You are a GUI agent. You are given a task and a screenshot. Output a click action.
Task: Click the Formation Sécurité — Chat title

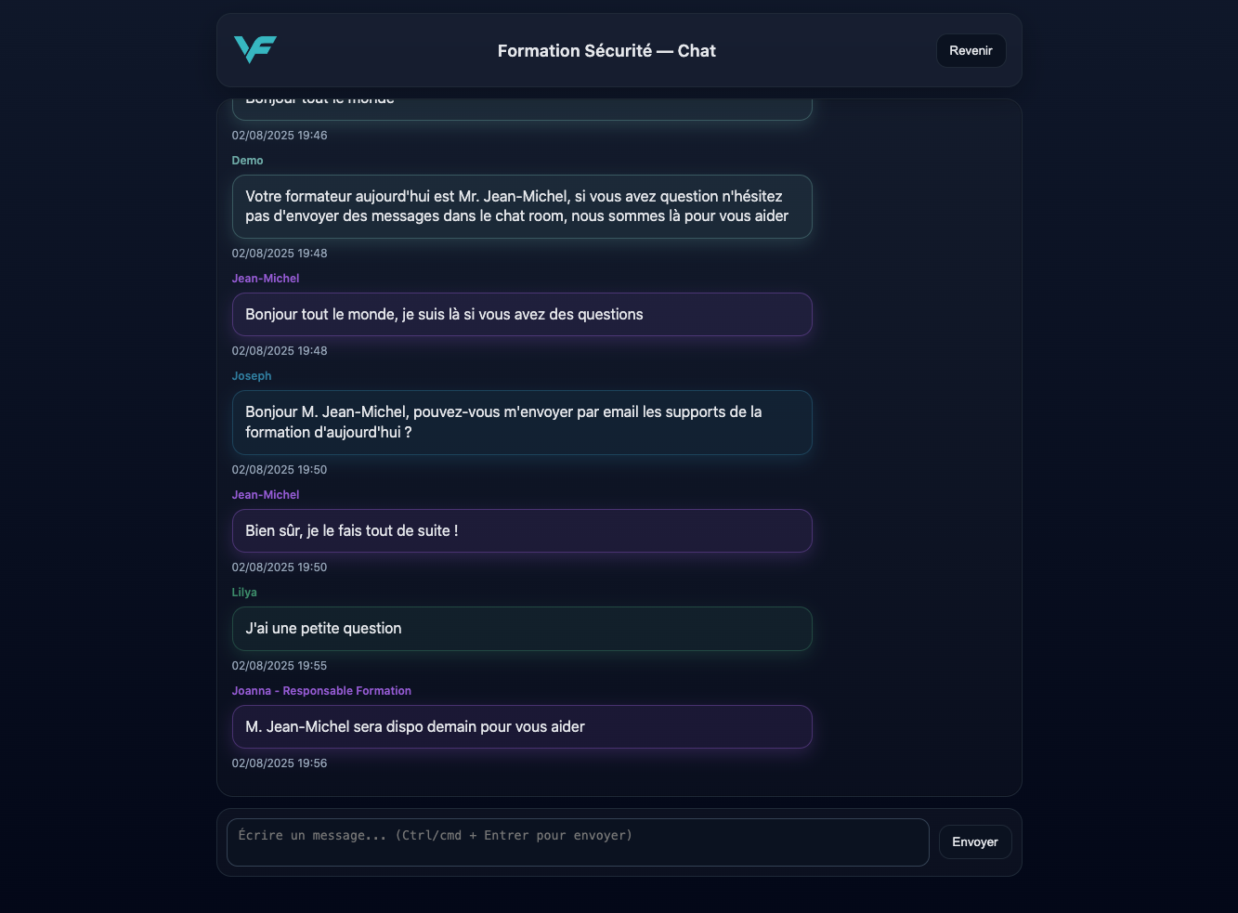(606, 51)
